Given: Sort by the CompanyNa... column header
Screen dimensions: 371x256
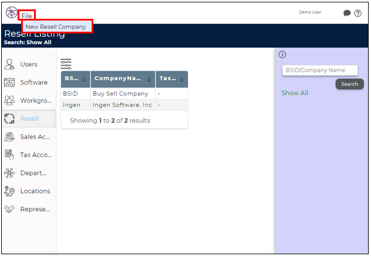Looking at the screenshot, I should click(x=123, y=79).
